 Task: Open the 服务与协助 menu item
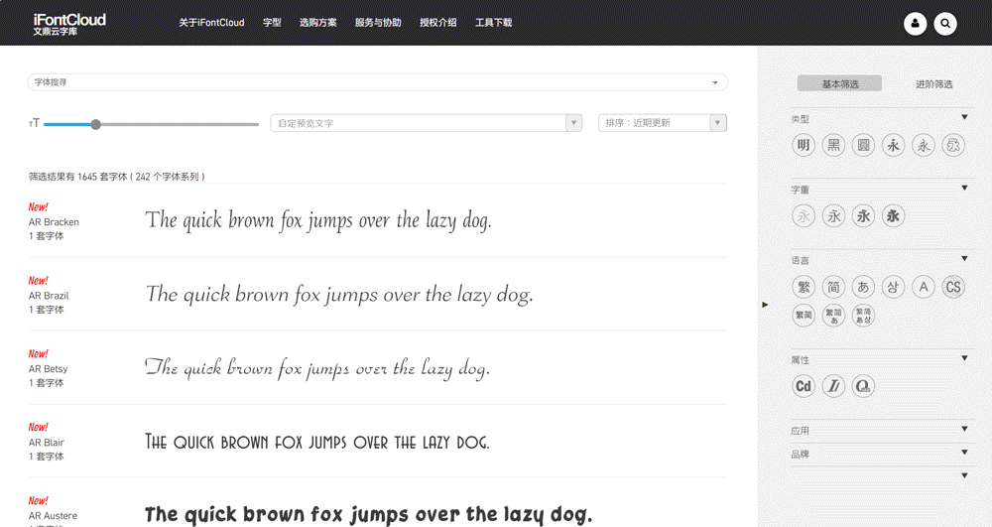click(378, 23)
